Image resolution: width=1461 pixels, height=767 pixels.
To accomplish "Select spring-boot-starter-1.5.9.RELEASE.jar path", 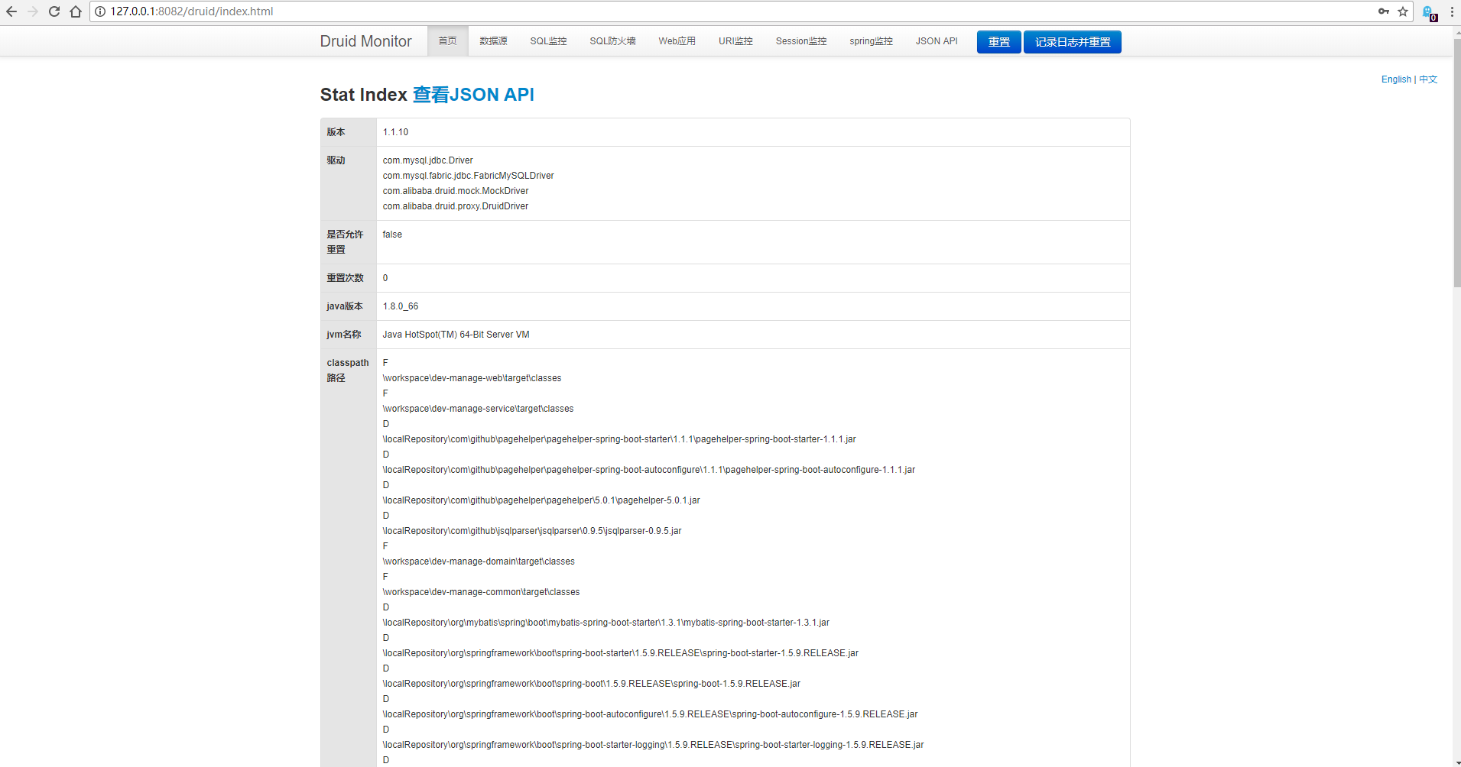I will pos(621,653).
